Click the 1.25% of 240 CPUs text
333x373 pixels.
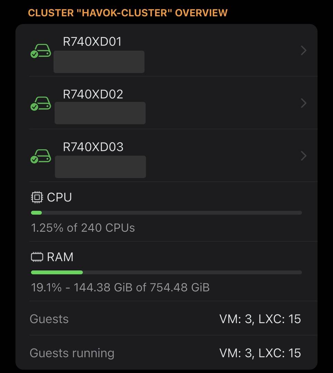(x=83, y=228)
